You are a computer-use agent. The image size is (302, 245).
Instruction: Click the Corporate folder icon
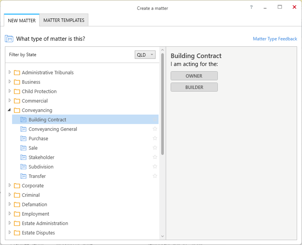17,185
